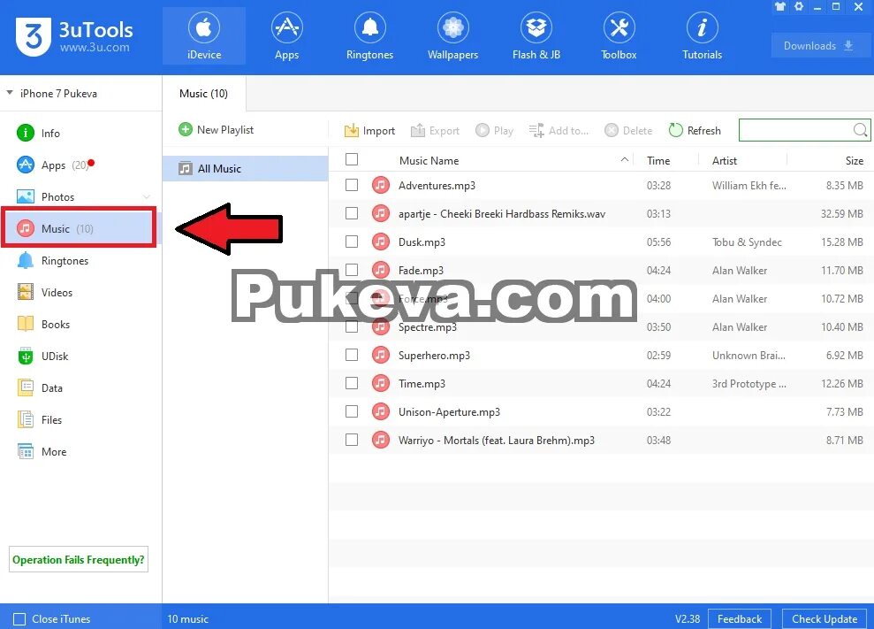The image size is (874, 629).
Task: Open the Operation Fails Frequently? link
Action: 79,560
